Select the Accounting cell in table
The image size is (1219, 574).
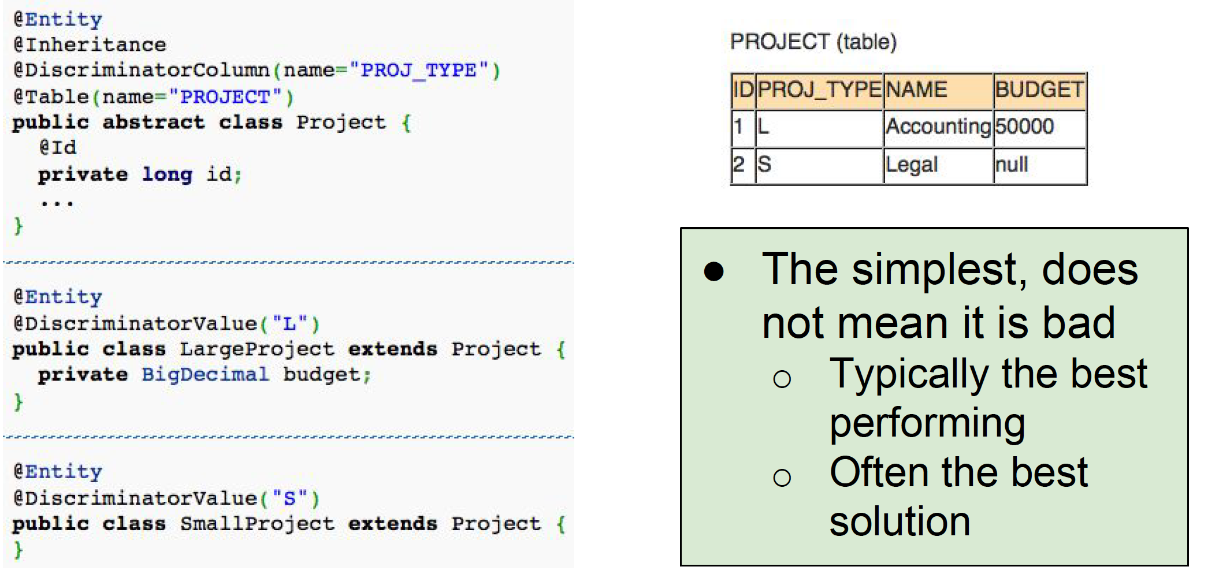pyautogui.click(x=938, y=126)
